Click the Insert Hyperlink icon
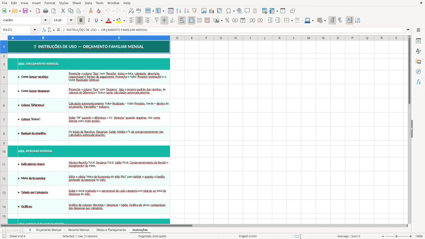425x239 pixels. (x=239, y=11)
